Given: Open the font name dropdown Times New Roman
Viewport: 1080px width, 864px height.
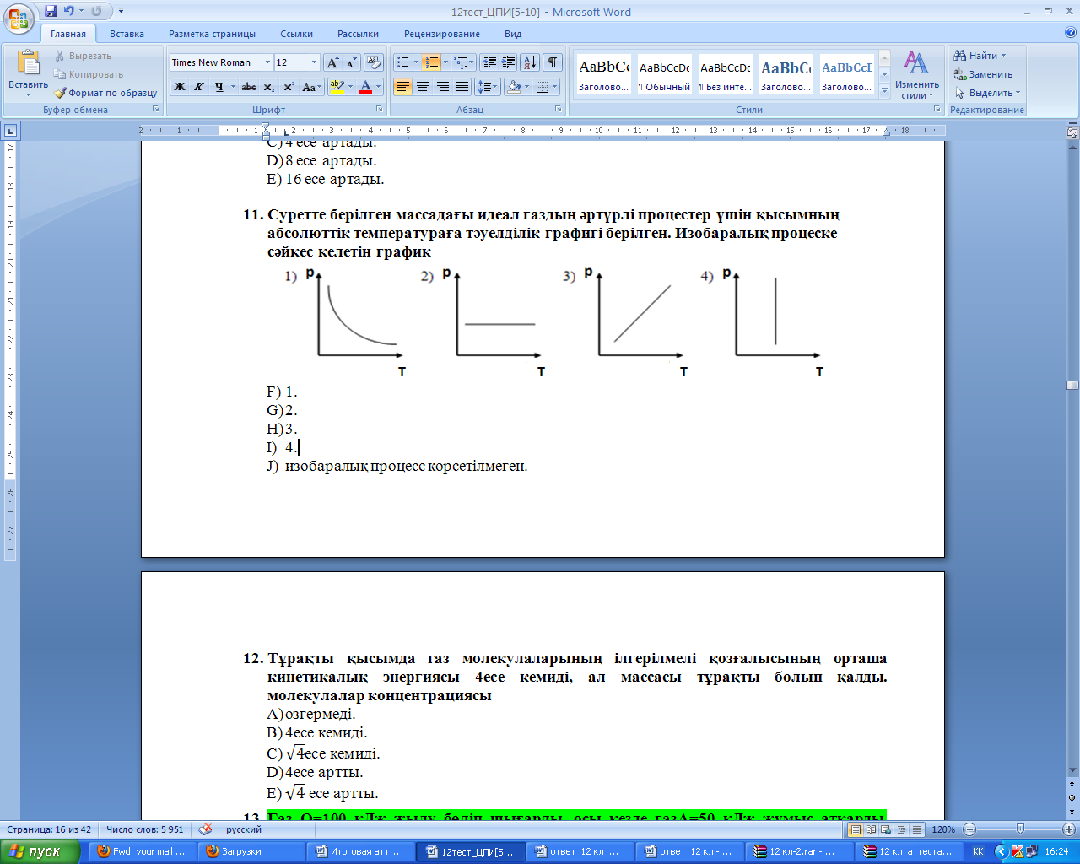Looking at the screenshot, I should pyautogui.click(x=267, y=62).
